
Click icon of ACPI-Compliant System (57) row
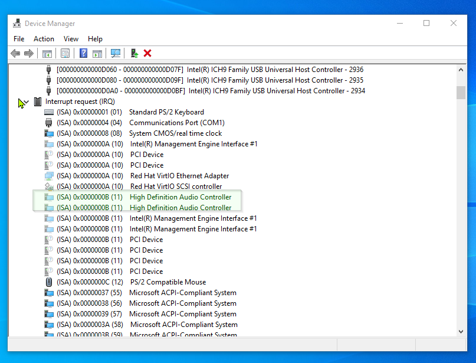(x=49, y=314)
